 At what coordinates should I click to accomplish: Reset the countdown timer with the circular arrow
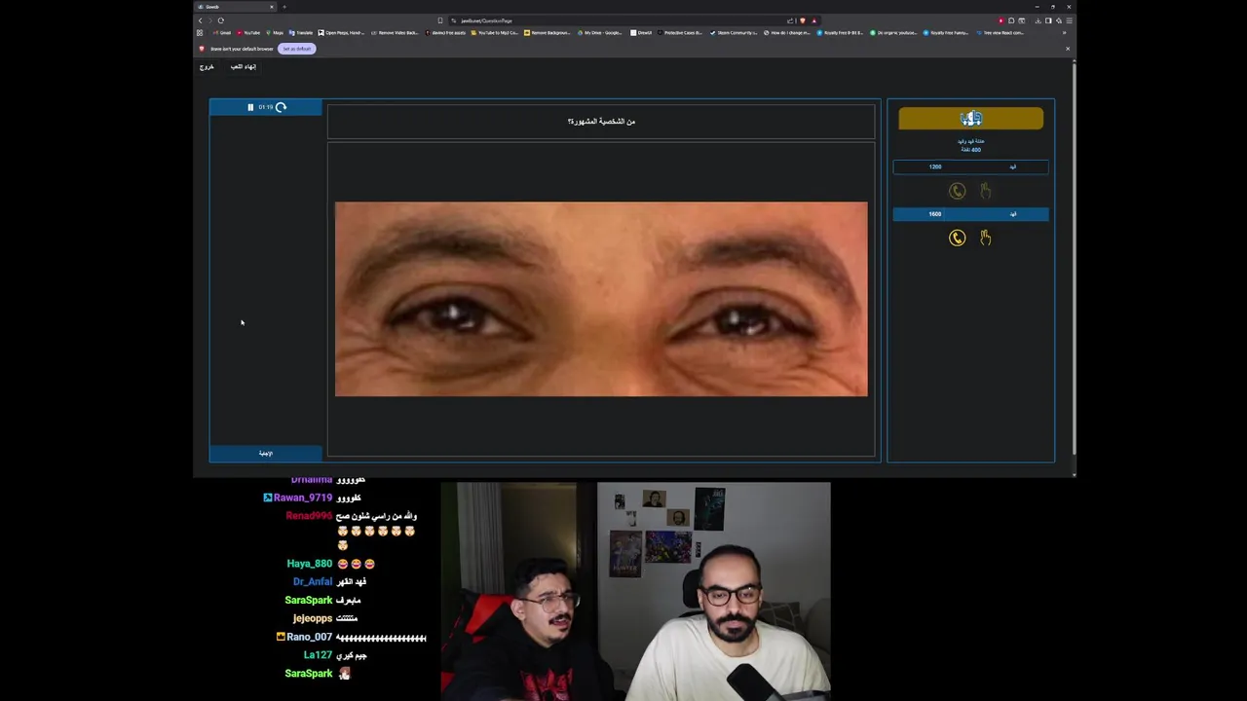tap(282, 107)
